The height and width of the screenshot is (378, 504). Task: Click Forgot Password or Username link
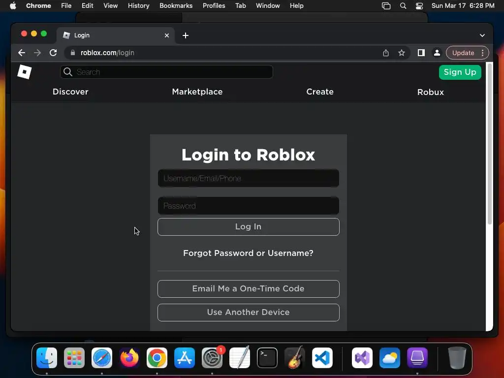coord(248,253)
